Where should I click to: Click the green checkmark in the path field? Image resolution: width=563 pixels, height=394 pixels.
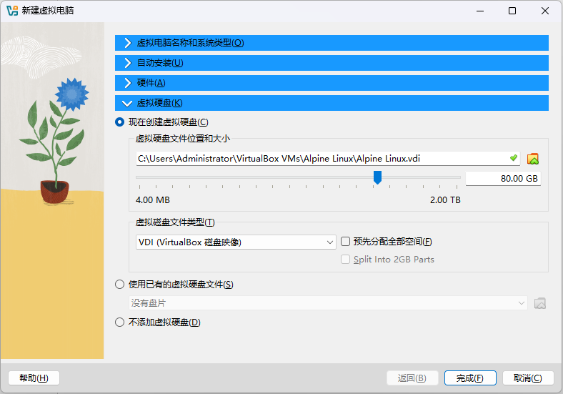(x=514, y=158)
